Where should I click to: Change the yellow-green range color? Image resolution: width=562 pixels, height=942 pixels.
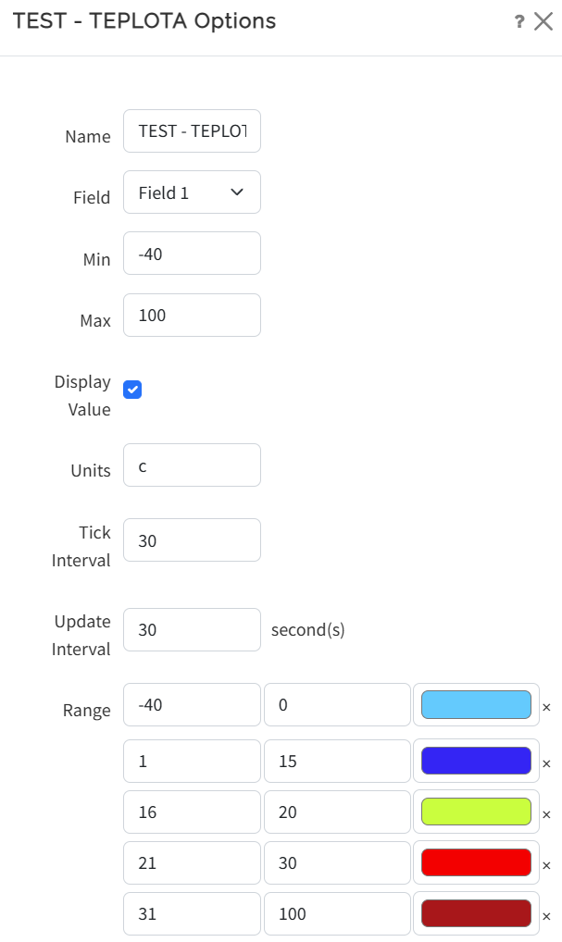[476, 812]
